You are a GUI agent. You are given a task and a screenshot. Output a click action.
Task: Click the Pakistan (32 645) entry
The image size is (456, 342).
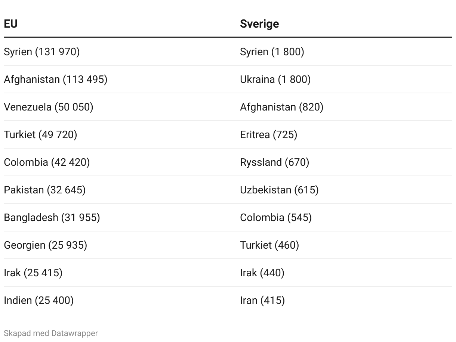coord(45,190)
